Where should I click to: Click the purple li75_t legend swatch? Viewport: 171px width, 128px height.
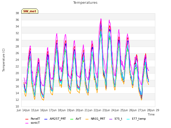111,119
